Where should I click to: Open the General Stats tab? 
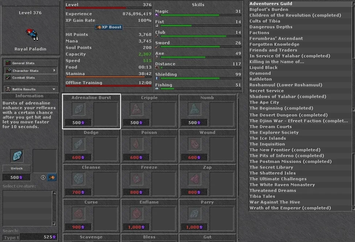30,63
